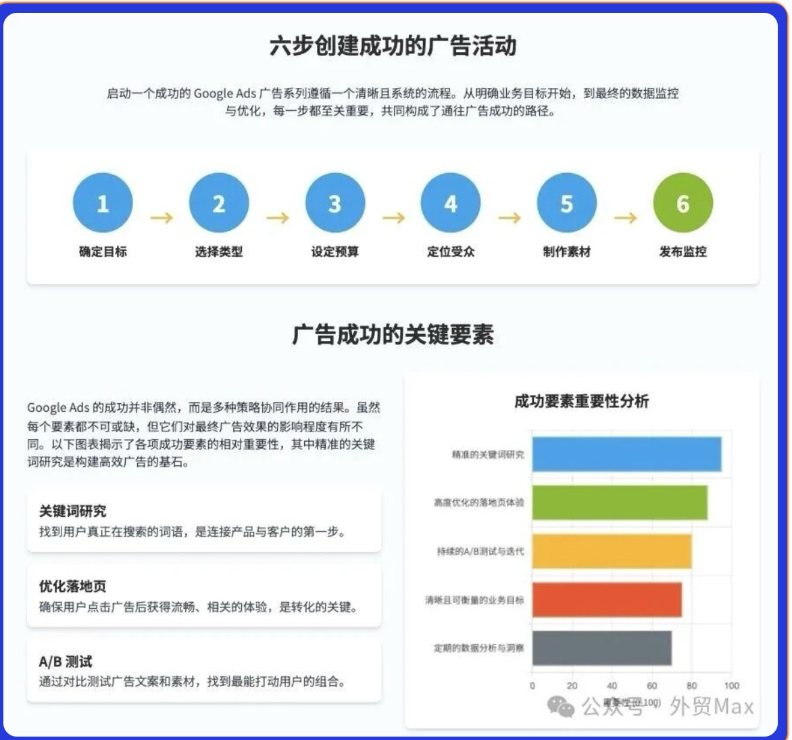Click the 成功要素重要性分析 chart title

(x=581, y=401)
